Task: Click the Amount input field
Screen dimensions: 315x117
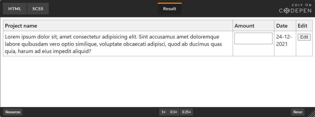Action: (x=253, y=38)
